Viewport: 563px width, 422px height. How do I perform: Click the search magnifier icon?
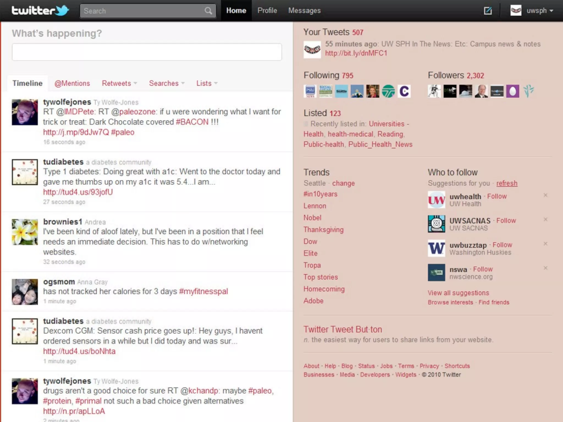click(208, 11)
